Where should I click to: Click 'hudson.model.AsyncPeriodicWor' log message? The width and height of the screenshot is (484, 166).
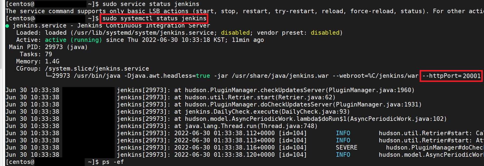pos(431,155)
